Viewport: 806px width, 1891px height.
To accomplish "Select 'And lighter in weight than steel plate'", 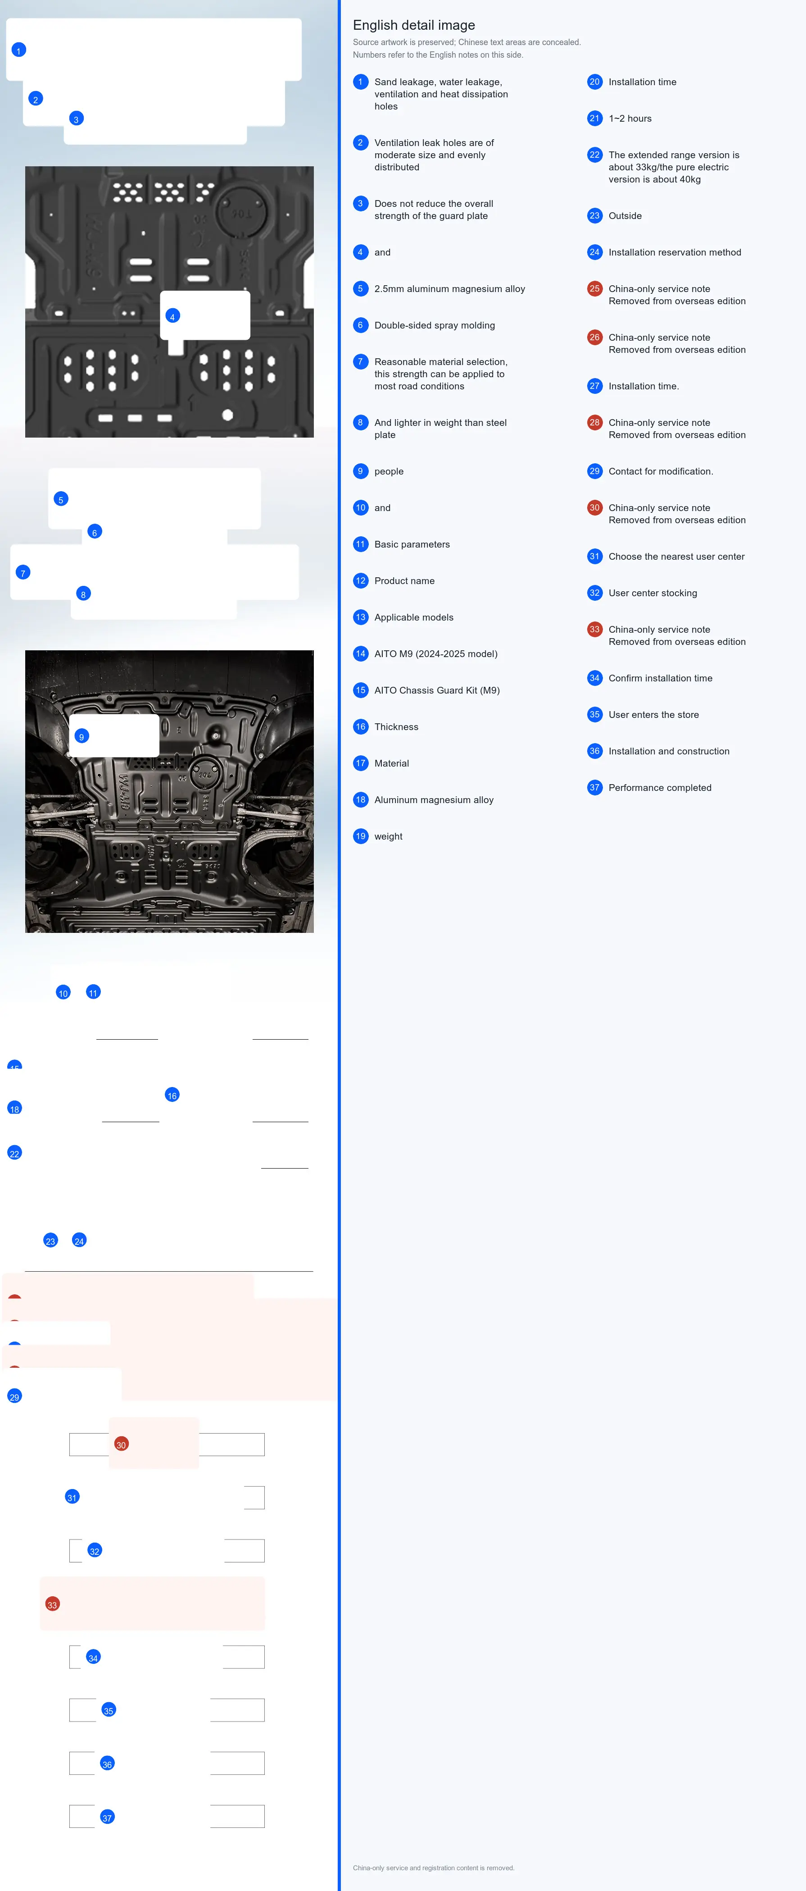I will (x=440, y=429).
